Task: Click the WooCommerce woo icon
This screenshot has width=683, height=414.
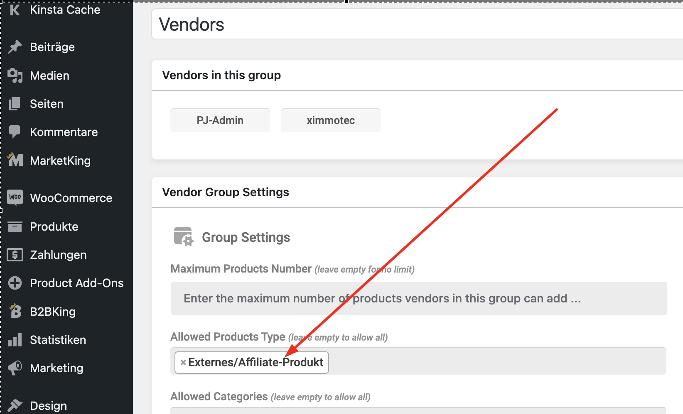Action: tap(15, 197)
